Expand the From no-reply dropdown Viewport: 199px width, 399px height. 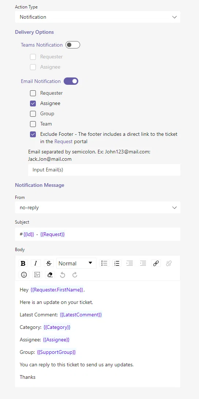(x=98, y=208)
